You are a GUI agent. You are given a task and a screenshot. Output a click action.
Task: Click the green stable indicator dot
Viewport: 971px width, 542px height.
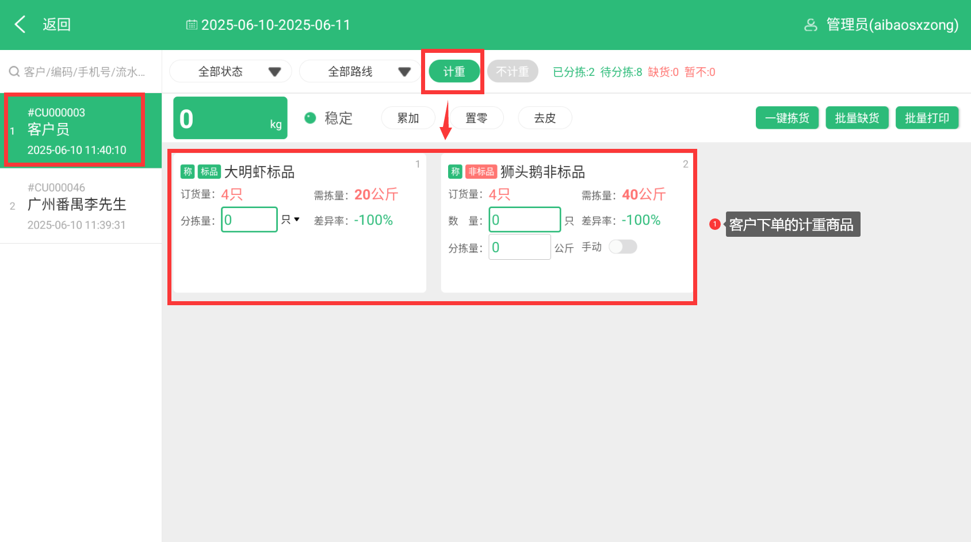310,118
